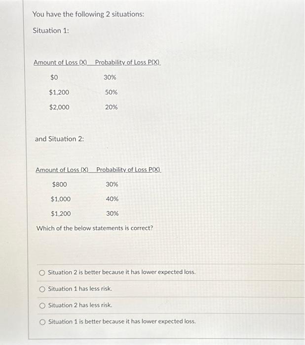Click the $800 loss amount
This screenshot has height=345, width=305.
pyautogui.click(x=60, y=184)
